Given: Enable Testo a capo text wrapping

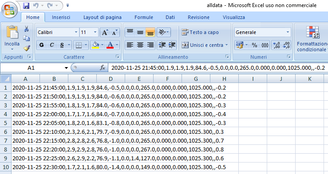Looking at the screenshot, I should pyautogui.click(x=200, y=32).
